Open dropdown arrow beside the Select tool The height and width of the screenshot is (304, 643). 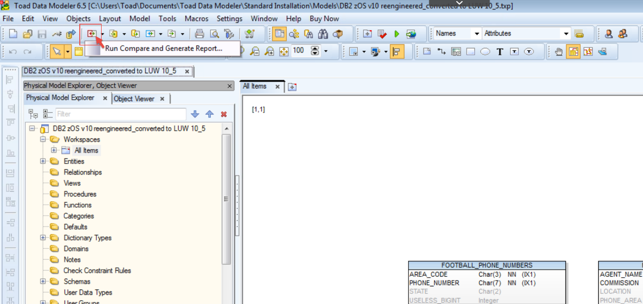pyautogui.click(x=67, y=51)
